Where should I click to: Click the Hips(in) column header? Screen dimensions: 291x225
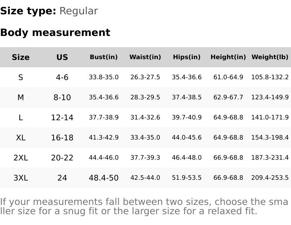[x=187, y=57]
